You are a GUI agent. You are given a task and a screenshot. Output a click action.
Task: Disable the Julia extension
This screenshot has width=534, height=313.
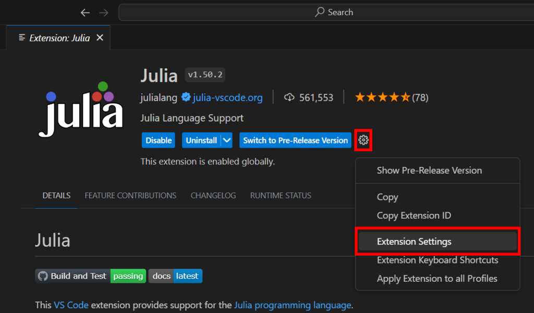[159, 140]
